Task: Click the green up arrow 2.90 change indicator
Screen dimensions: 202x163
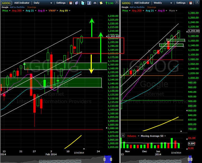Action: tap(109, 3)
